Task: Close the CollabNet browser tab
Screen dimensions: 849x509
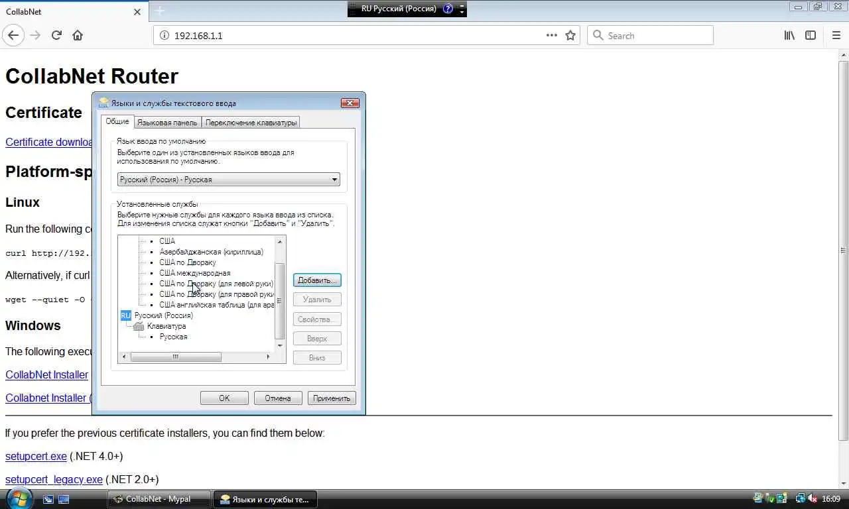Action: click(x=137, y=12)
